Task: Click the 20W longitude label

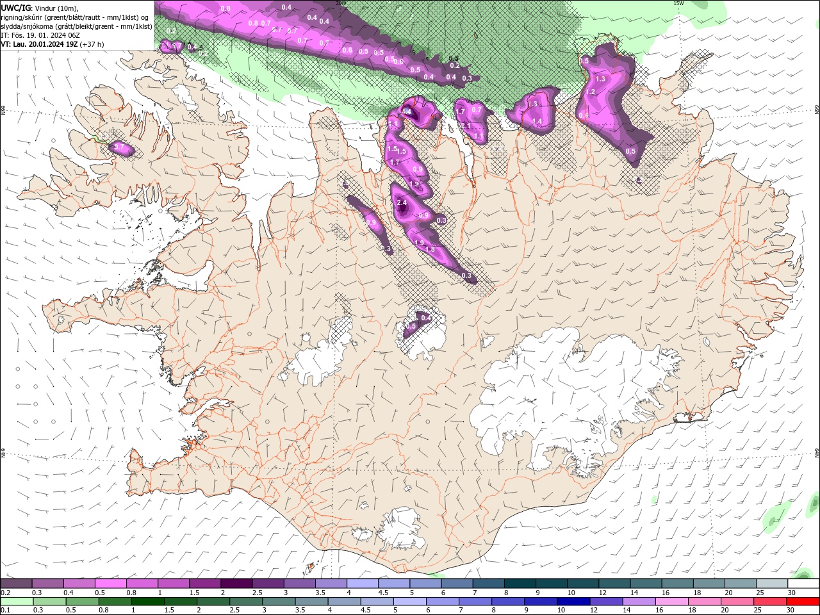Action: (x=340, y=3)
